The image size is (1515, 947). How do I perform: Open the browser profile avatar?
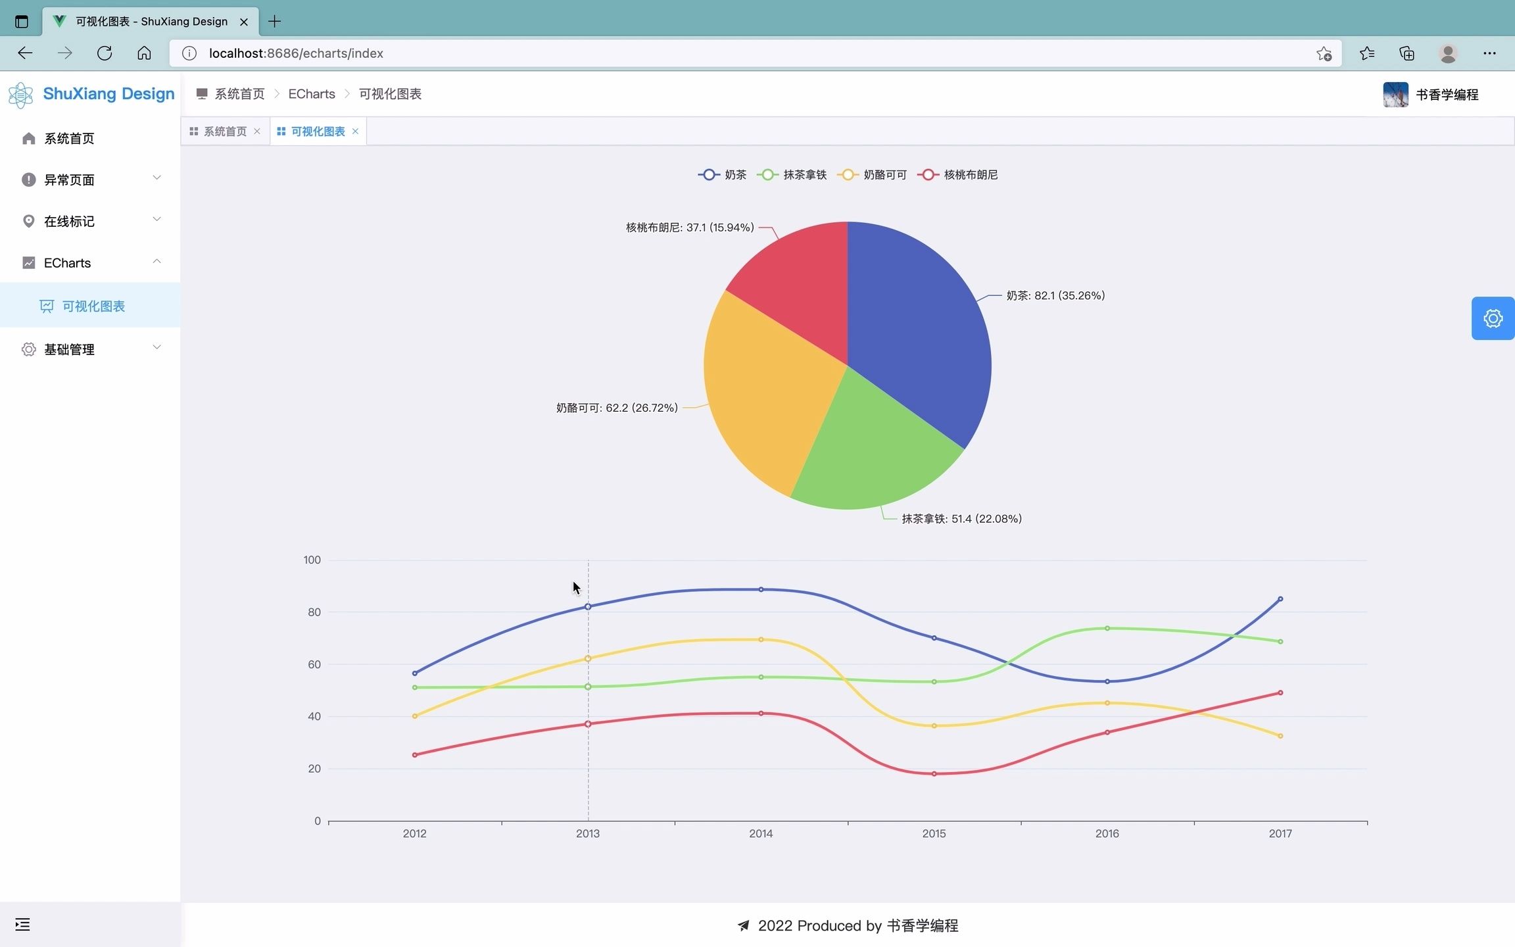pos(1448,53)
